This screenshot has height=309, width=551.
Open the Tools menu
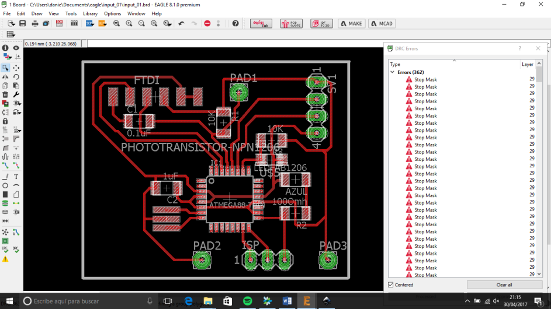tap(71, 13)
